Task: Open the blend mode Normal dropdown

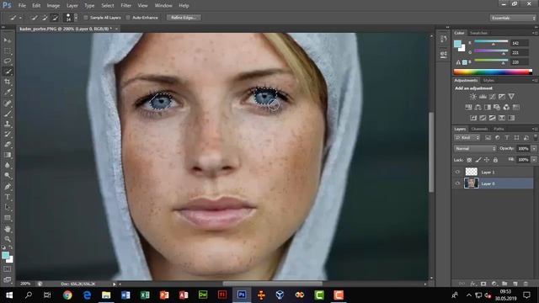Action: 475,148
